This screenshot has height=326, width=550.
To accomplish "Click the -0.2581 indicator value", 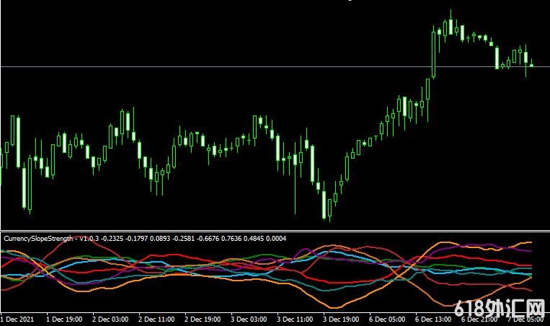I will [x=183, y=239].
